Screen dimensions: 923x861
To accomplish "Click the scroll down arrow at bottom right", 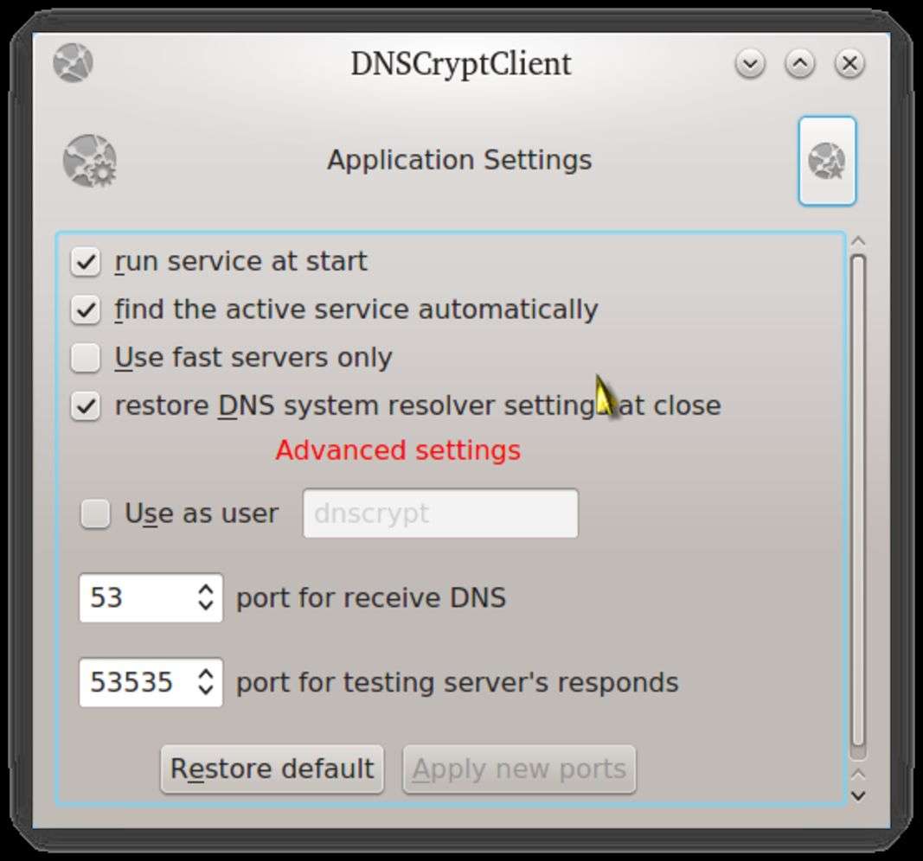I will tap(858, 794).
